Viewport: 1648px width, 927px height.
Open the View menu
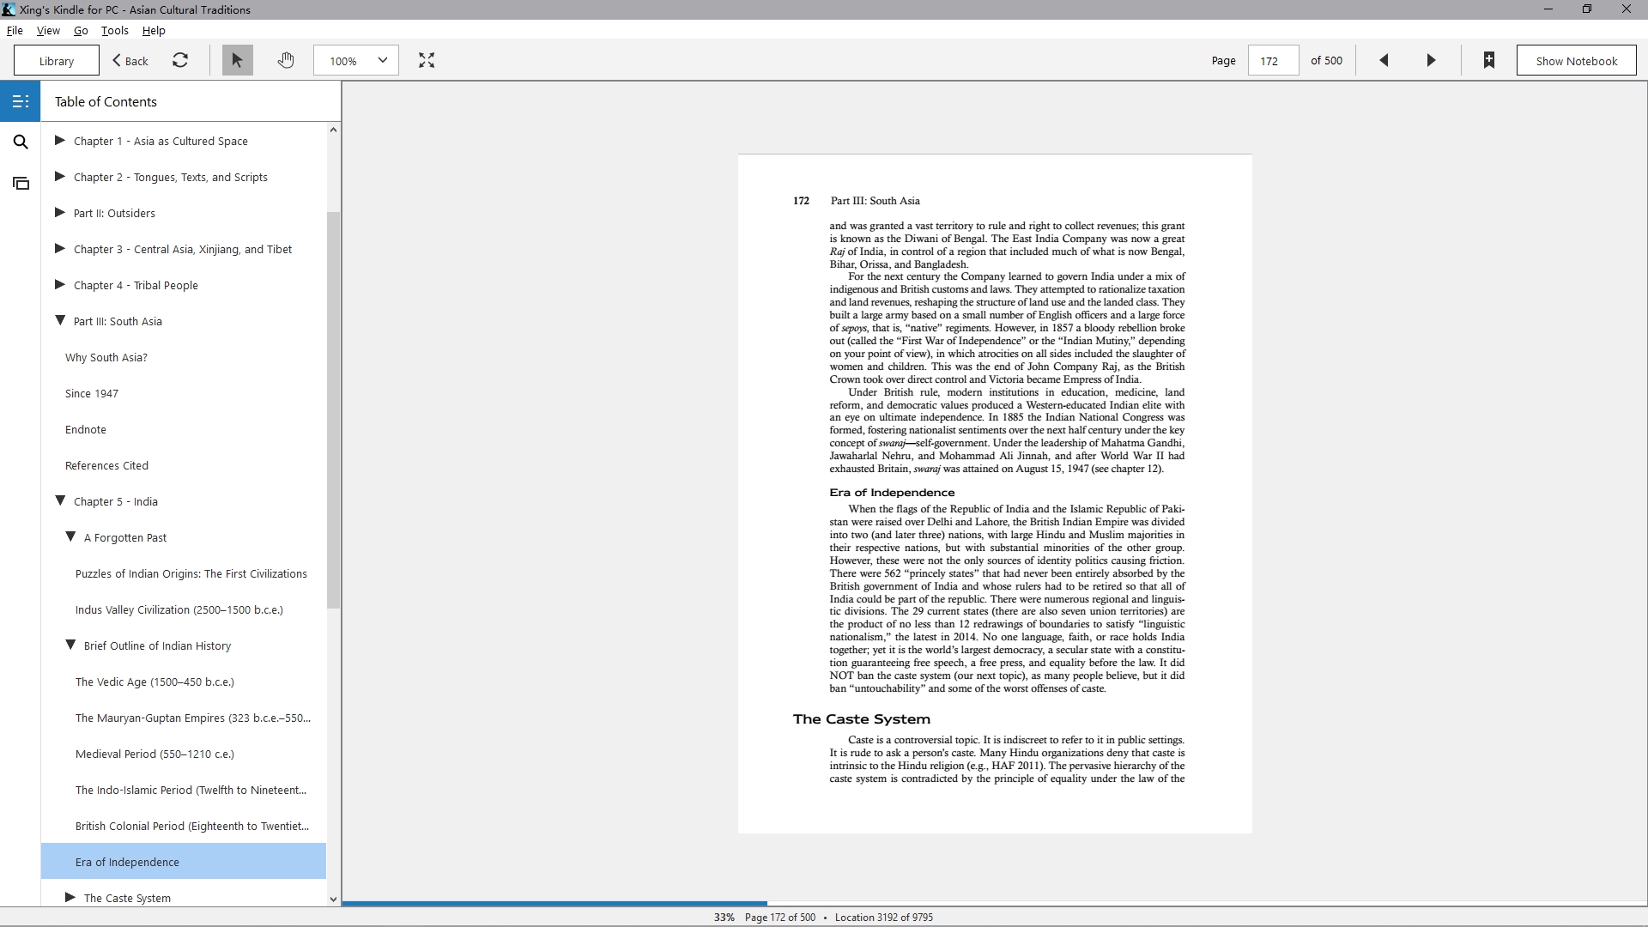pyautogui.click(x=48, y=30)
